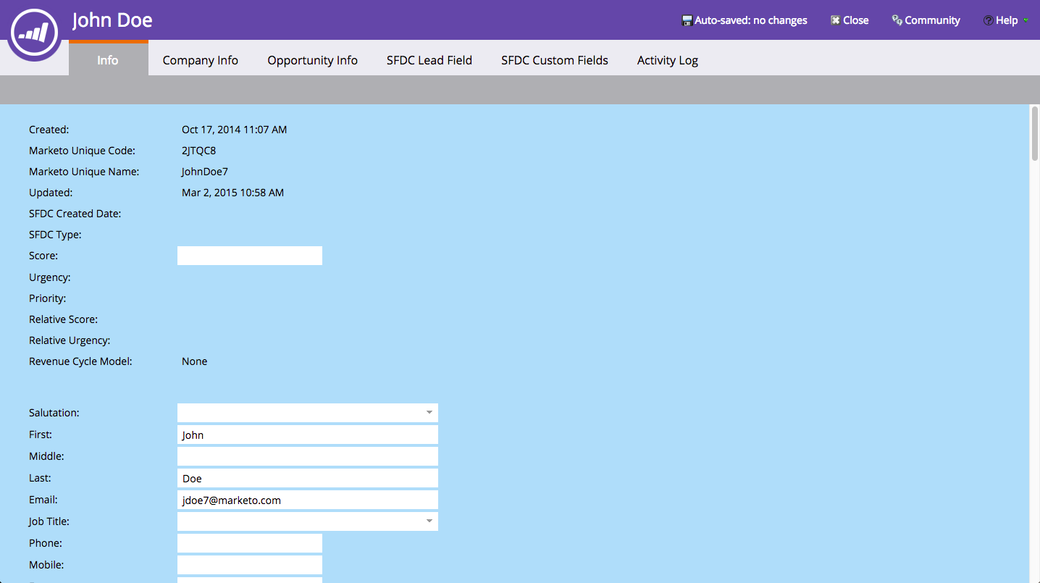Click the Job Title combo box field
Viewport: 1040px width, 583px height.
point(308,521)
